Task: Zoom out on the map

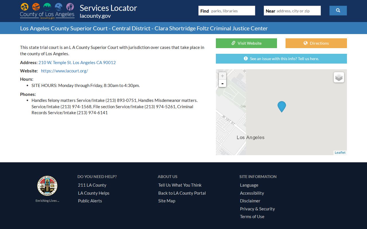Action: 222,83
